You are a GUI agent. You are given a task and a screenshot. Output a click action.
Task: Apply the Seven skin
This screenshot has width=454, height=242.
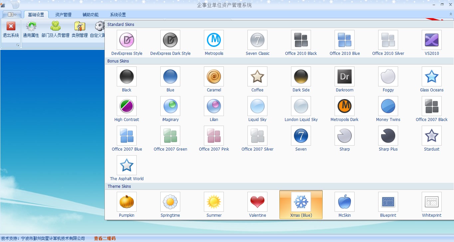pos(301,139)
